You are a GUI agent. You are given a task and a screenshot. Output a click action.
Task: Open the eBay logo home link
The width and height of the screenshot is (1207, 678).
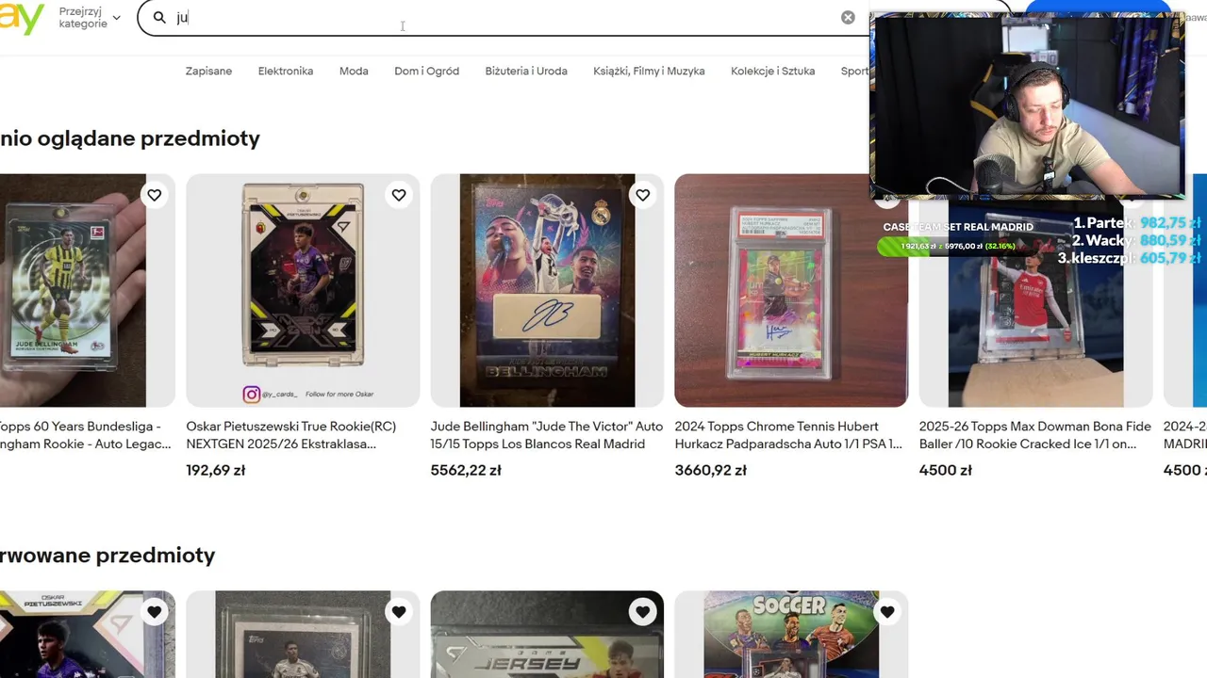tap(22, 18)
